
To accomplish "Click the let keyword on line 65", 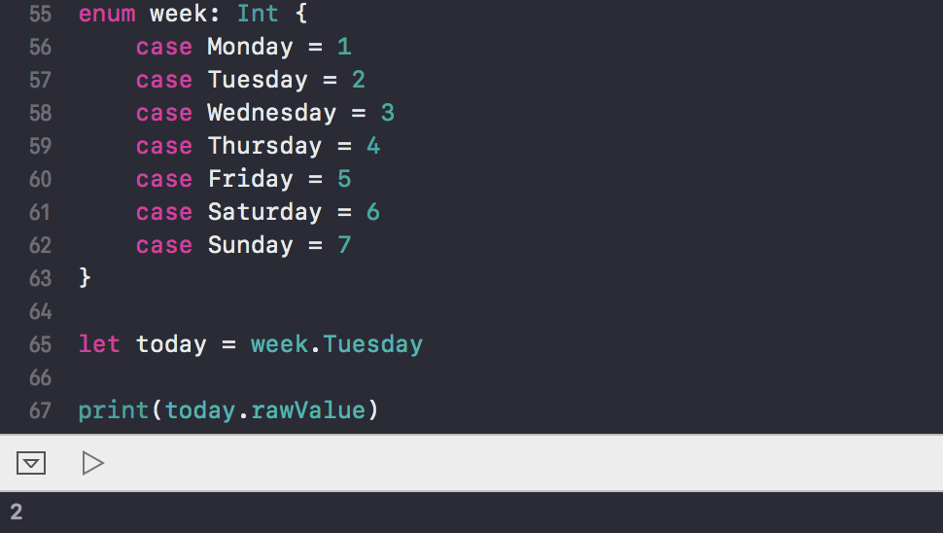I will tap(99, 344).
